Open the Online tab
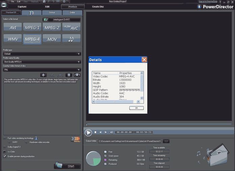Viewport: 235px width, 171px height. (72, 12)
